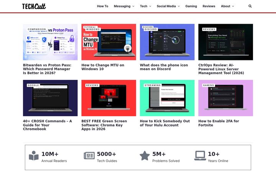Click the DISCORD category tag
This screenshot has height=172, width=276.
click(151, 29)
